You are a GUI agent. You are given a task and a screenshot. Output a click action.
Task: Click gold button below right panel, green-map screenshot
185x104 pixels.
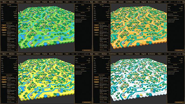coord(87,50)
